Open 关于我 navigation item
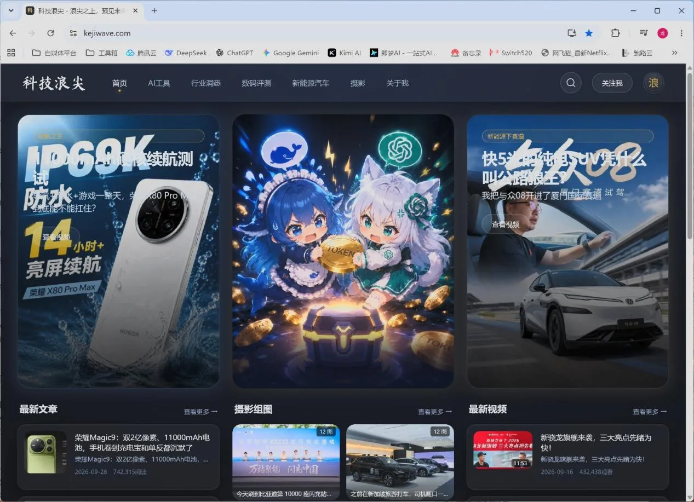 [398, 83]
